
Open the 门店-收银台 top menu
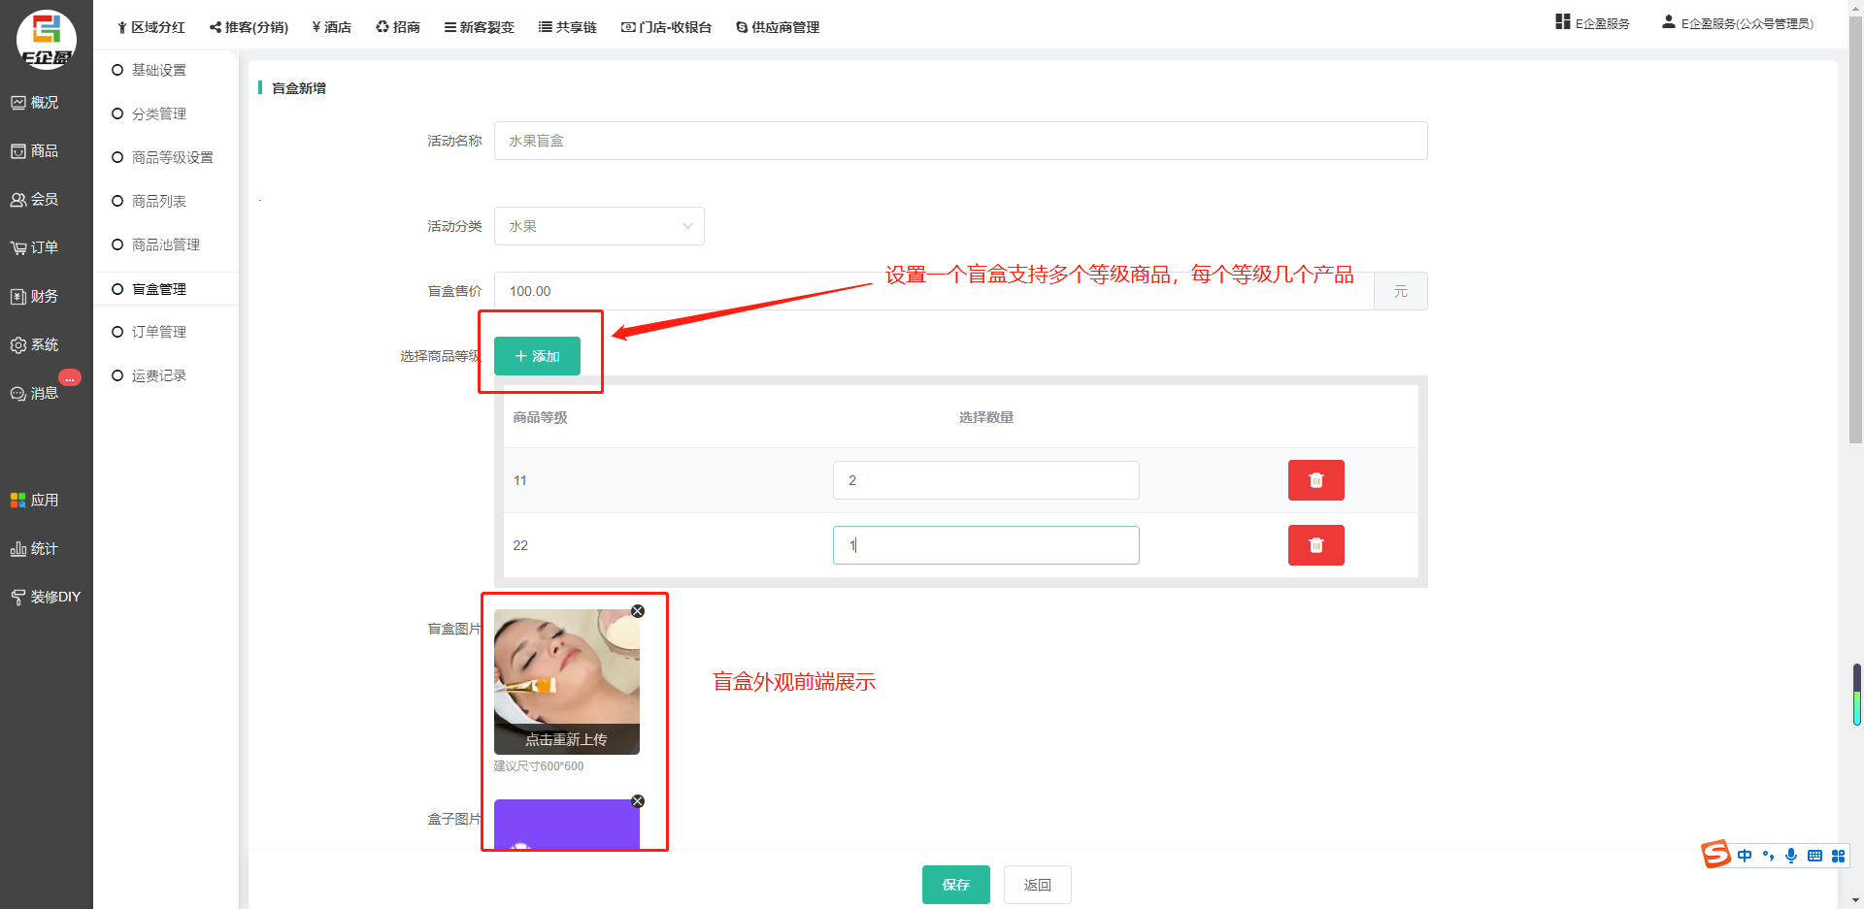pos(667,27)
